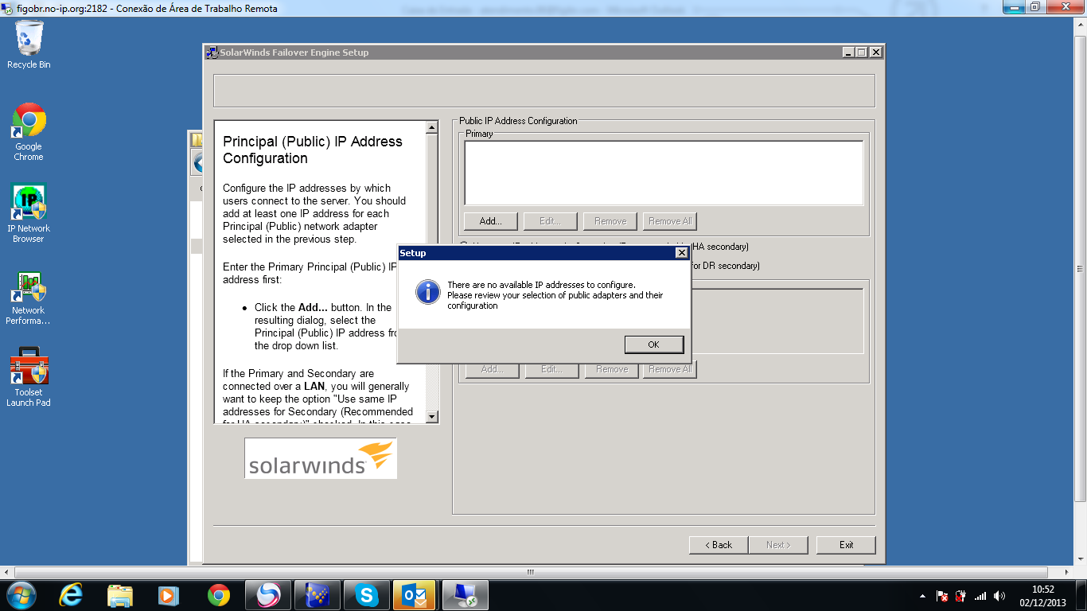
Task: Click the power plug tray icon
Action: tap(961, 596)
